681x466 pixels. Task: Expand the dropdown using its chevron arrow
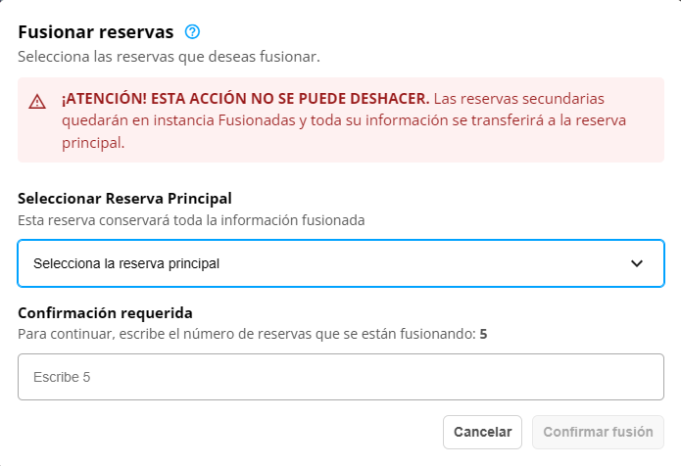pos(637,263)
